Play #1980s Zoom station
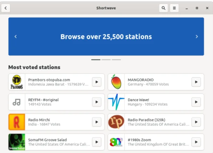 point(196,142)
